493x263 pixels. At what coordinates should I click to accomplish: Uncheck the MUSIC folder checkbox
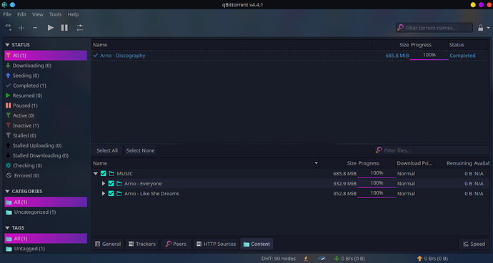(x=104, y=173)
